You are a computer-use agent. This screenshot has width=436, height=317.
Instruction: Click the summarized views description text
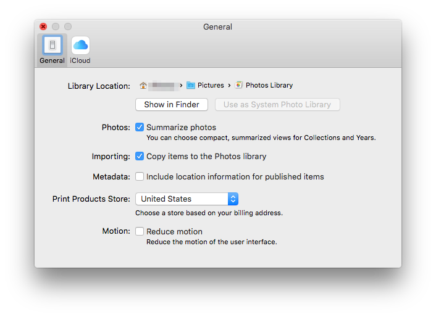coord(261,138)
